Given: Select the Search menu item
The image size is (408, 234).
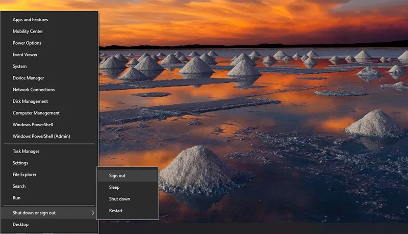Looking at the screenshot, I should pyautogui.click(x=19, y=187).
